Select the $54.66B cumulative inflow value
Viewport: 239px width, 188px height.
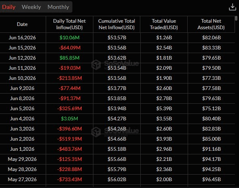(x=117, y=139)
